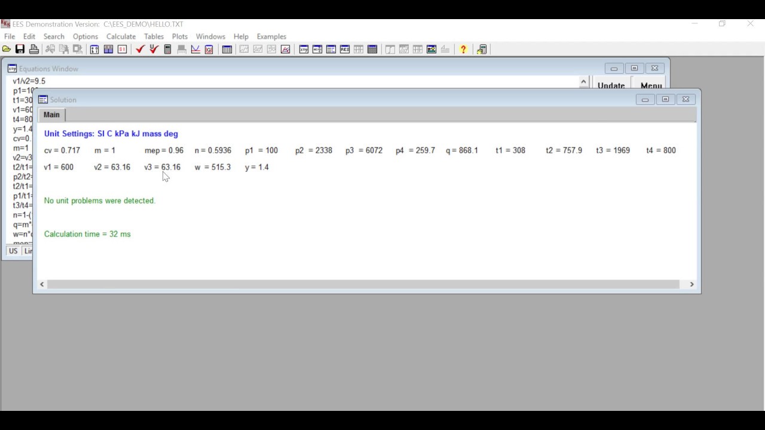Viewport: 765px width, 430px height.
Task: Open the Search menu
Action: tap(54, 36)
